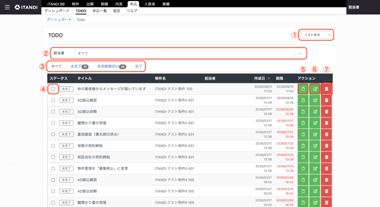The image size is (380, 207).
Task: Delete the 重説確認（署名捺印済み） todo
Action: click(x=327, y=134)
